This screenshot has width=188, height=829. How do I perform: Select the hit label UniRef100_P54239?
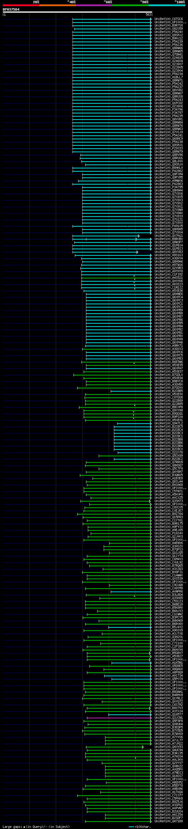[x=169, y=41]
